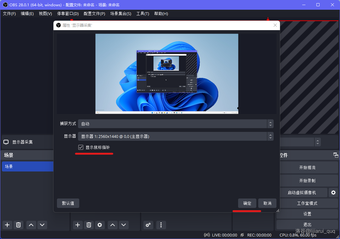The image size is (340, 239).
Task: Click the 退出 button
Action: 307,225
